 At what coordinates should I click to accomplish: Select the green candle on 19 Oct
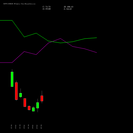[33, 109]
